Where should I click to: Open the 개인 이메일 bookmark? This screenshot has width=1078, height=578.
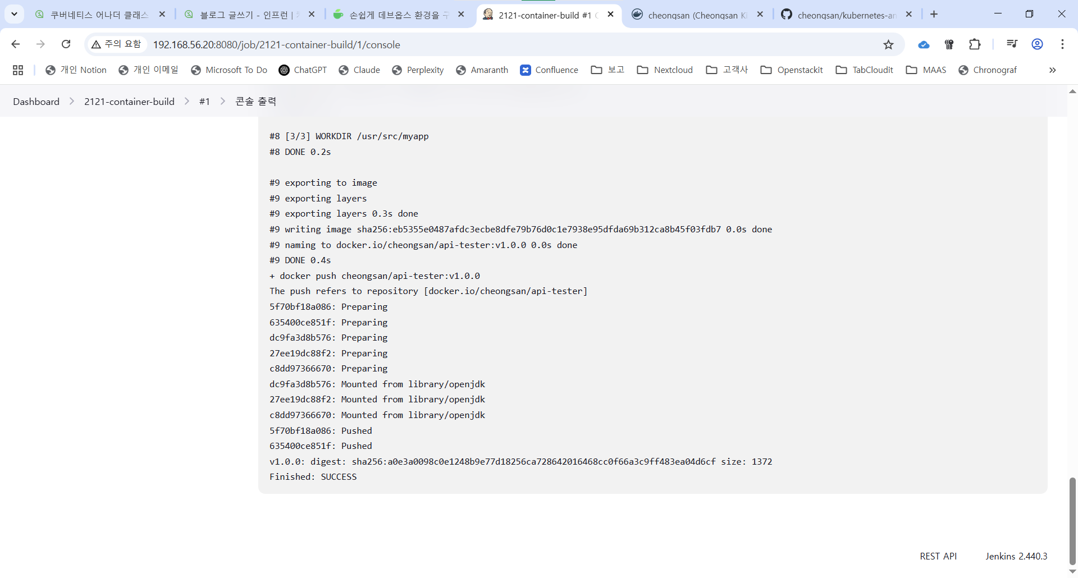148,70
